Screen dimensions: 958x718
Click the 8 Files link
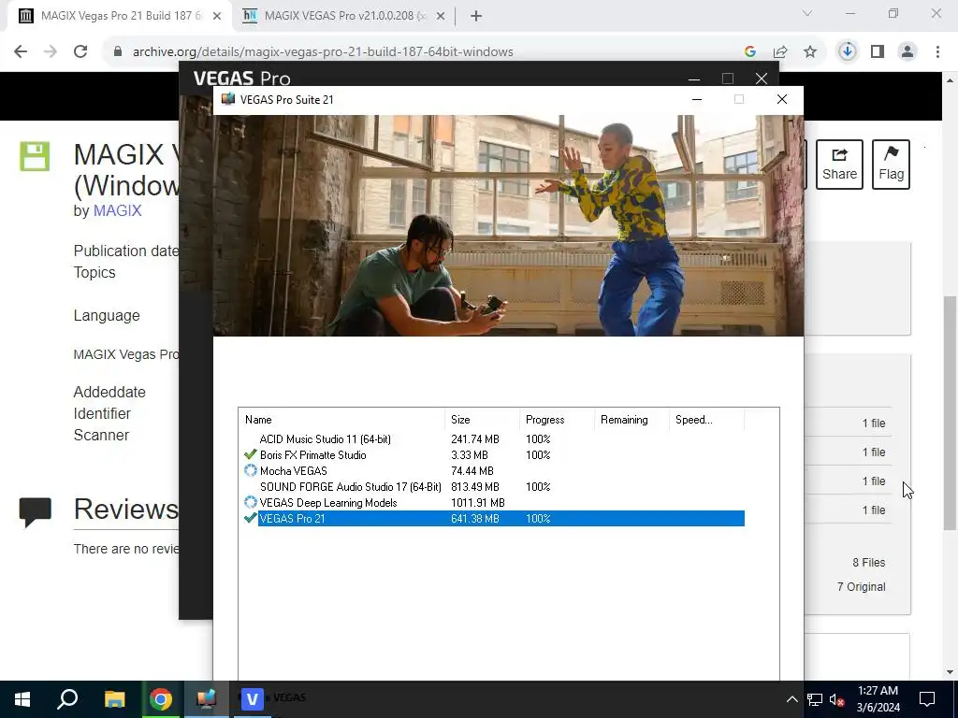869,562
